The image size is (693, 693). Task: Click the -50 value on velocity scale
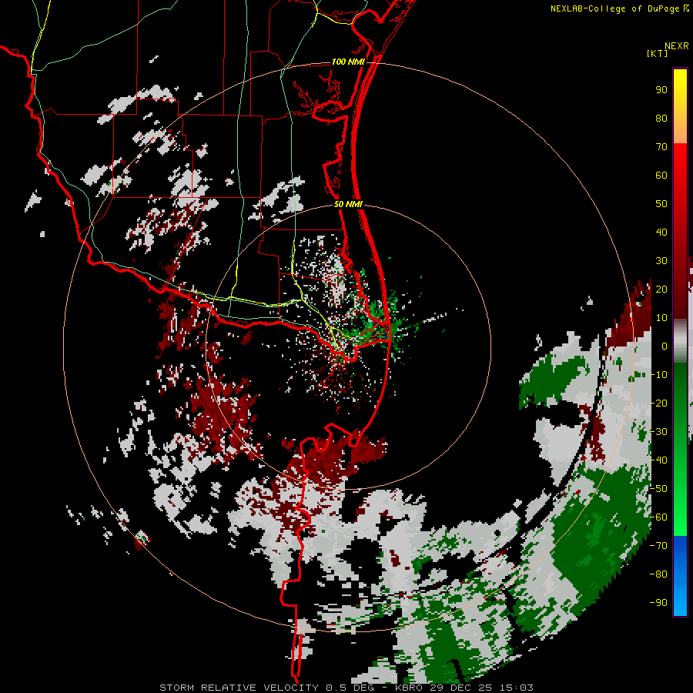[x=658, y=489]
